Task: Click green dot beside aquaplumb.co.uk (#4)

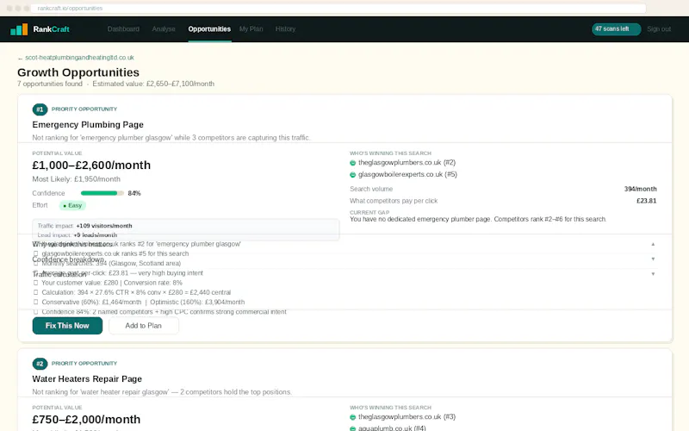Action: point(352,428)
